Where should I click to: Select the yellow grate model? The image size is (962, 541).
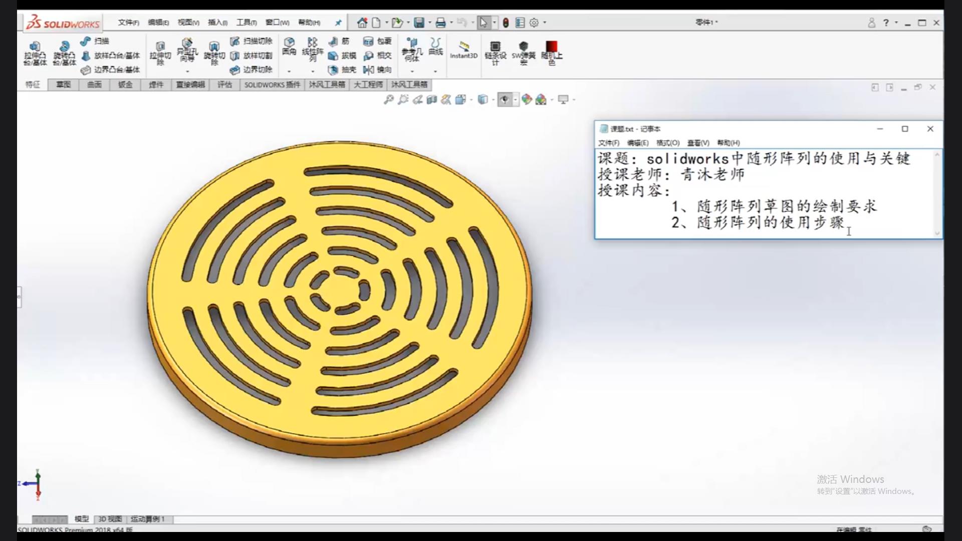pyautogui.click(x=340, y=299)
